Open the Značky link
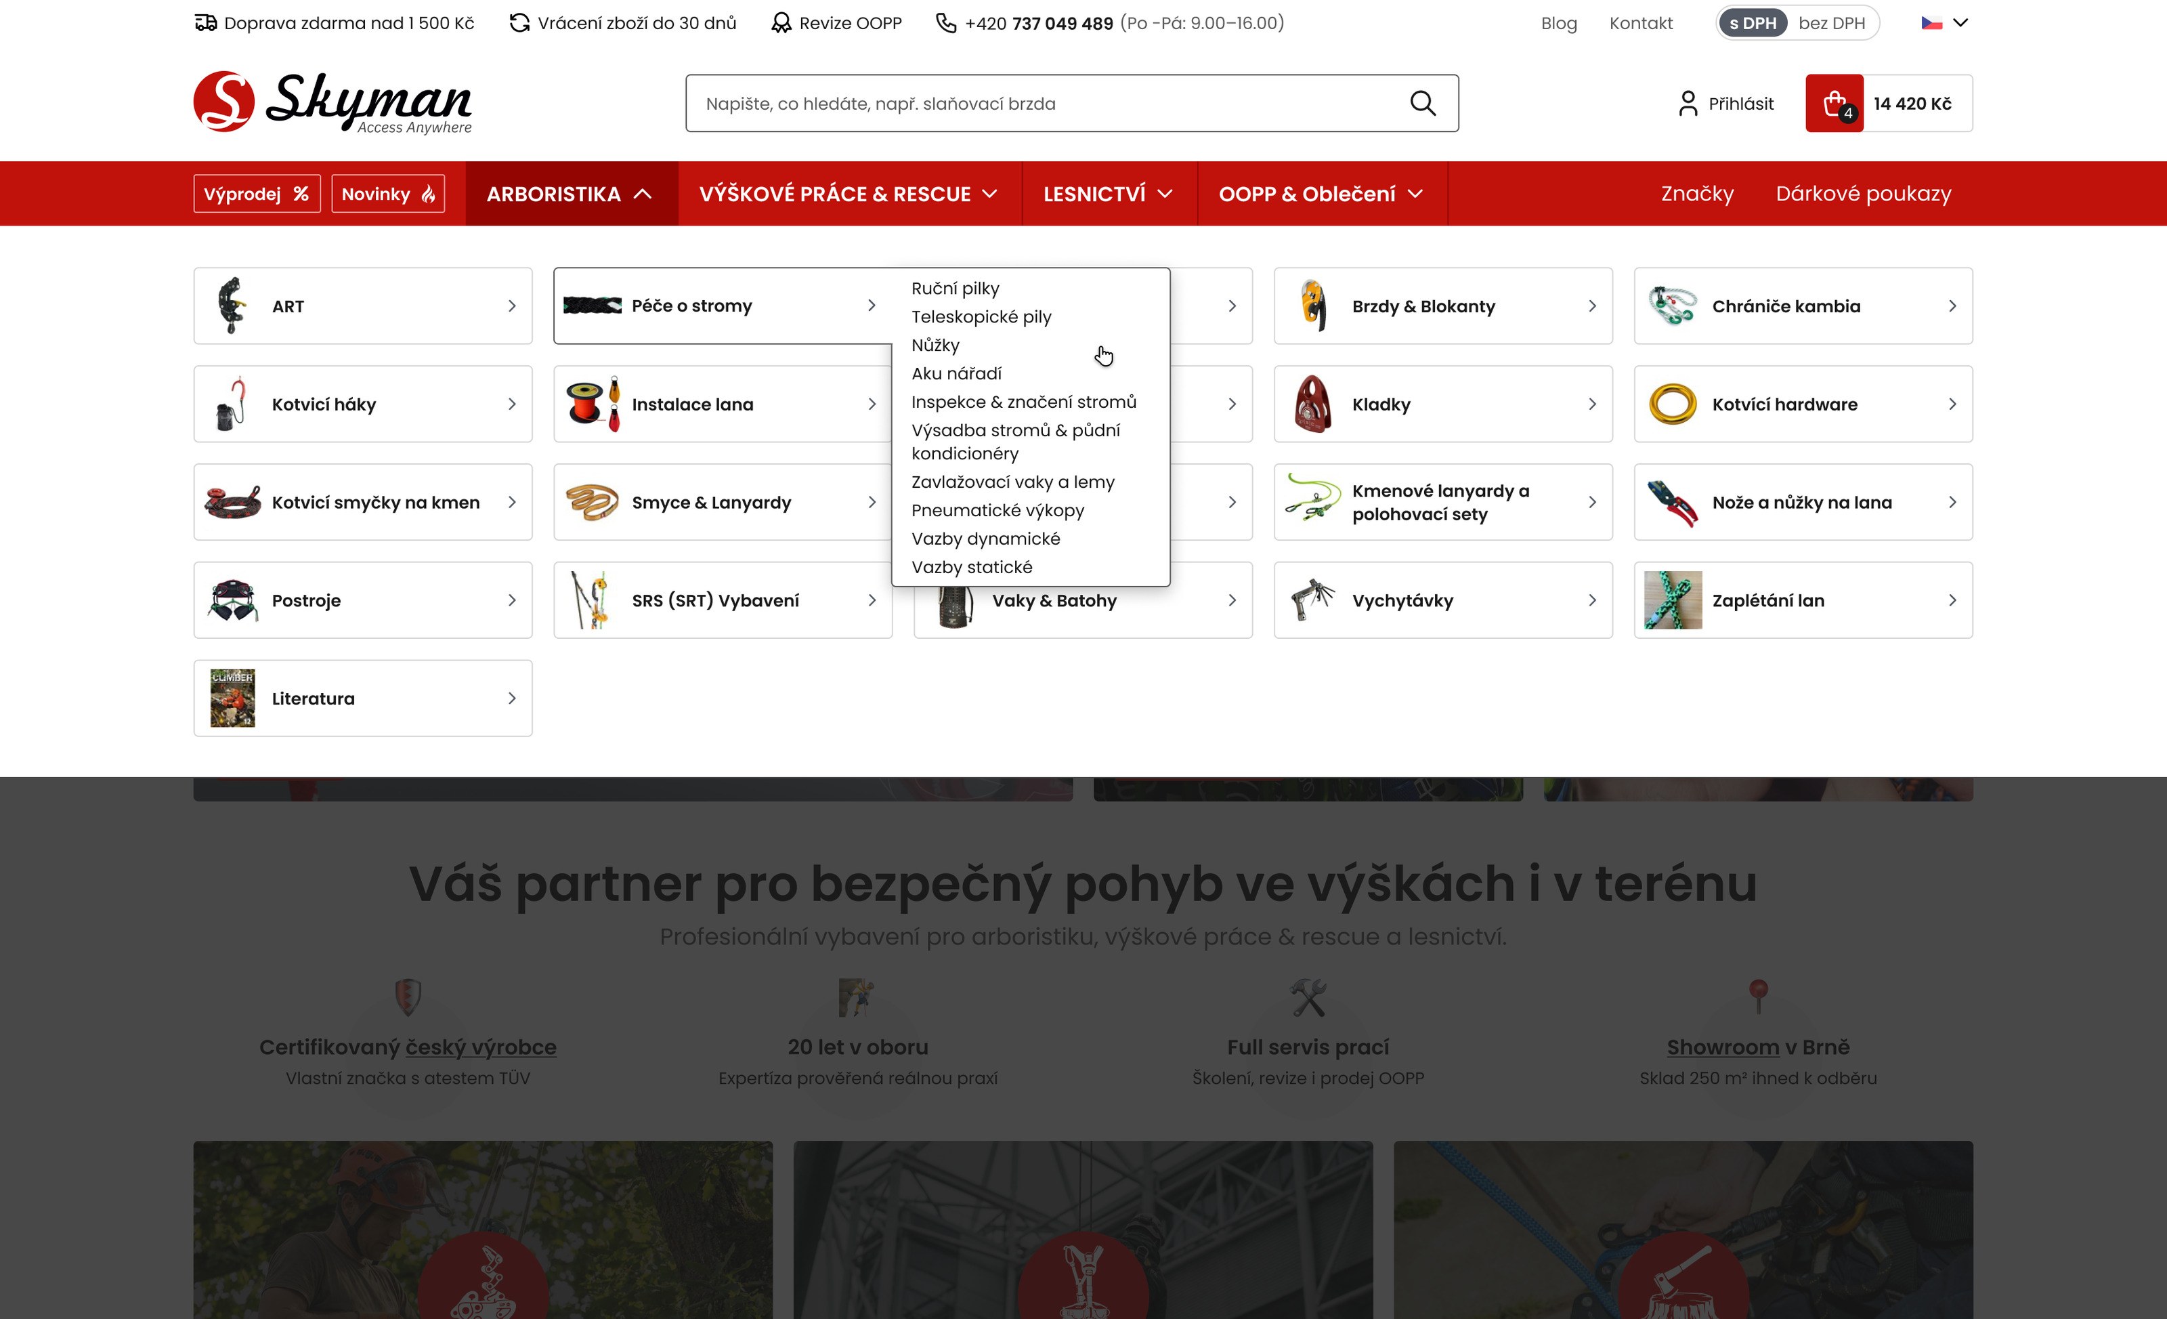The width and height of the screenshot is (2167, 1319). [1696, 194]
